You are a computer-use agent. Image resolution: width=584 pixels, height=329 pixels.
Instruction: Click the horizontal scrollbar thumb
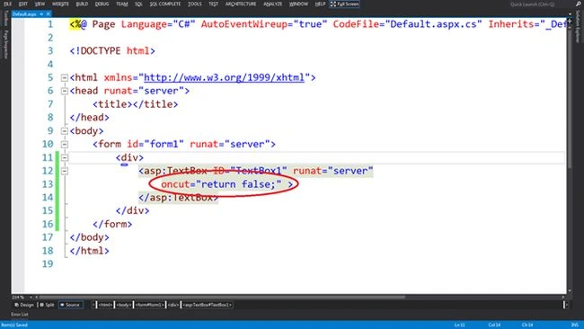tap(222, 298)
